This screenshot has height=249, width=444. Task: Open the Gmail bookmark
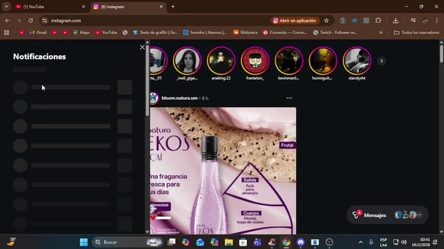tap(38, 33)
